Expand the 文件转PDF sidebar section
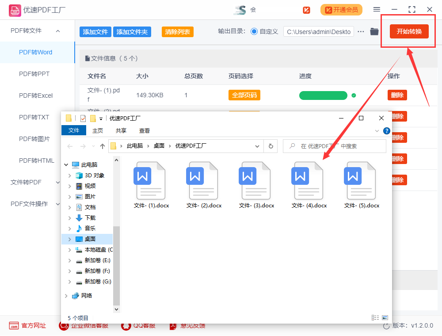442x336 pixels. pyautogui.click(x=58, y=183)
